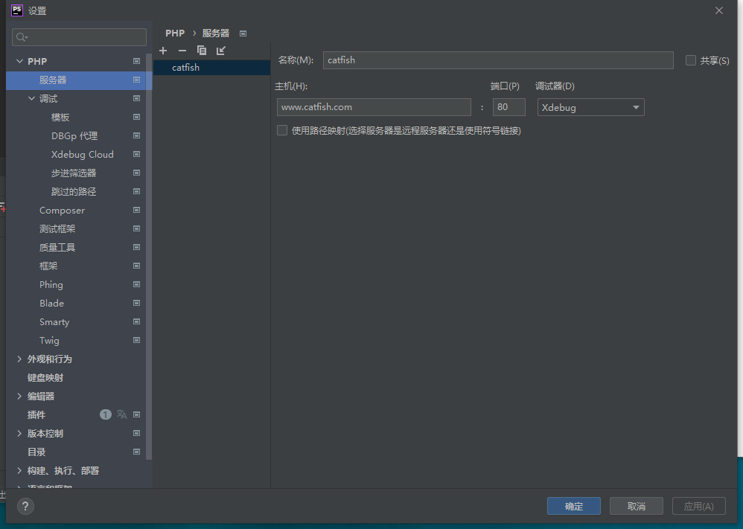Open the help question mark button
The height and width of the screenshot is (529, 743).
point(25,506)
